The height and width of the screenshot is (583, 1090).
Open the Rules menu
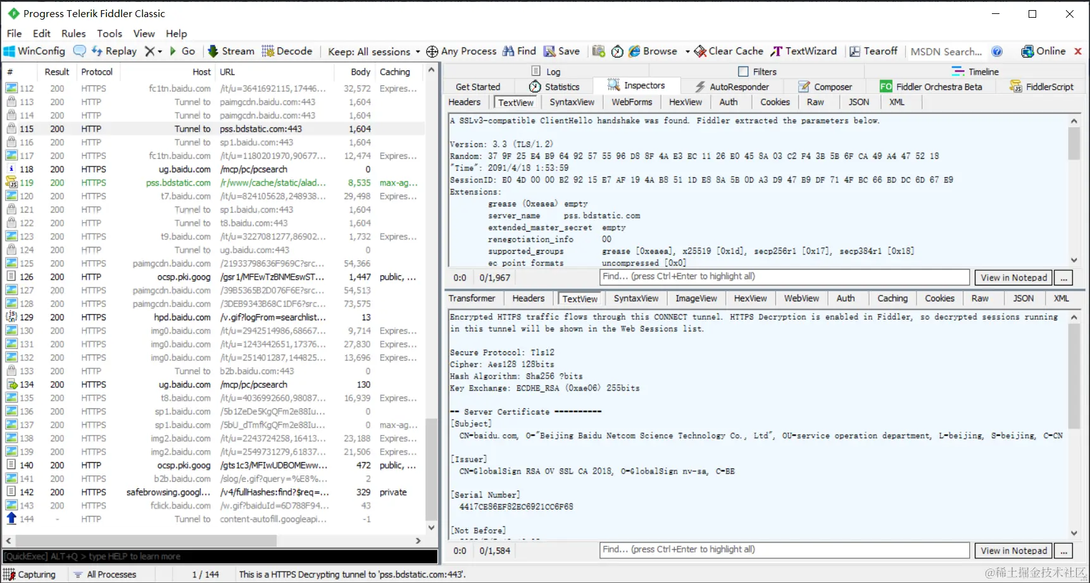(x=73, y=34)
